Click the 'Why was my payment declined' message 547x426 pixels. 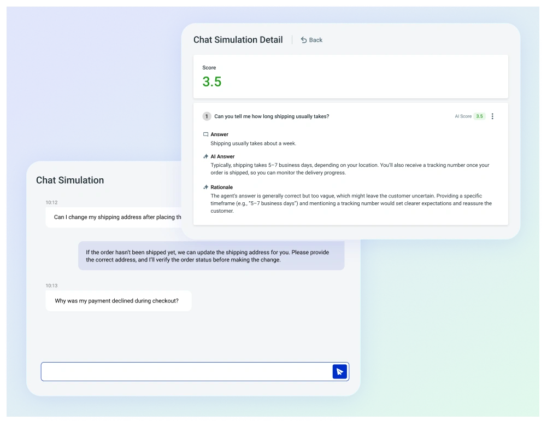[118, 301]
